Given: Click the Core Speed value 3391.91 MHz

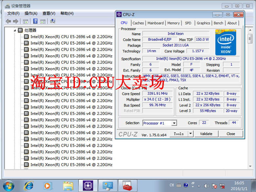Looking at the screenshot, I should [158, 94].
